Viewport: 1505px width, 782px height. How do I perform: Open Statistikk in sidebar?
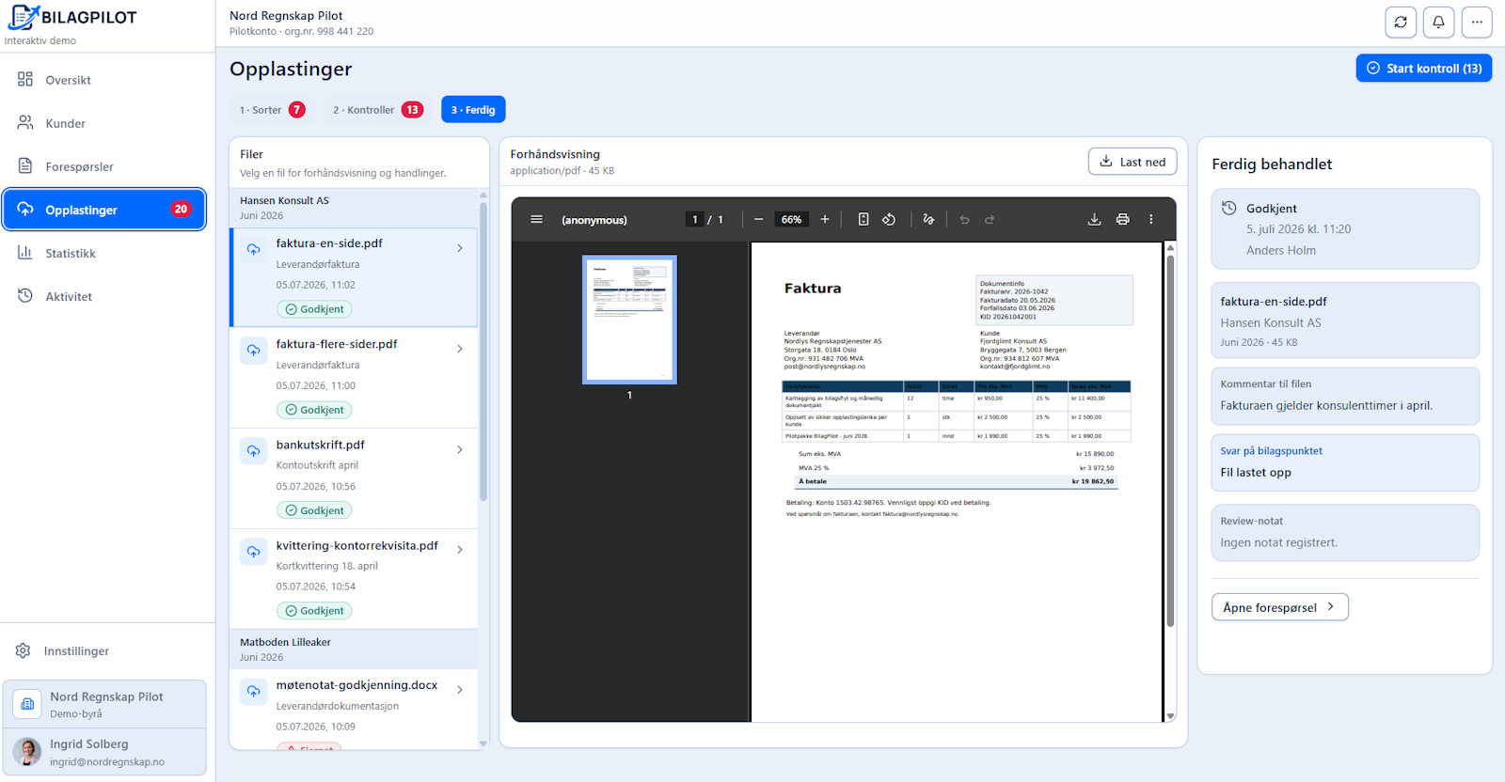click(104, 253)
